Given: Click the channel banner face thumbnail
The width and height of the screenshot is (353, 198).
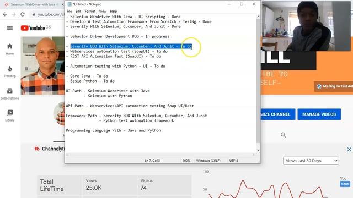Looking at the screenshot, I should pos(43,65).
